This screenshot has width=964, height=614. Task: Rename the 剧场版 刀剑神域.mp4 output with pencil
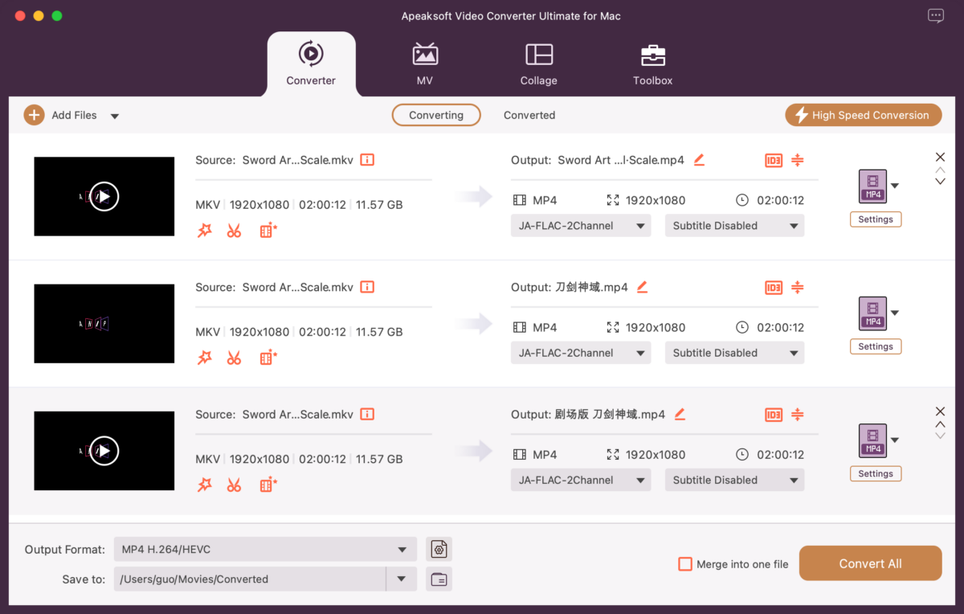[680, 415]
